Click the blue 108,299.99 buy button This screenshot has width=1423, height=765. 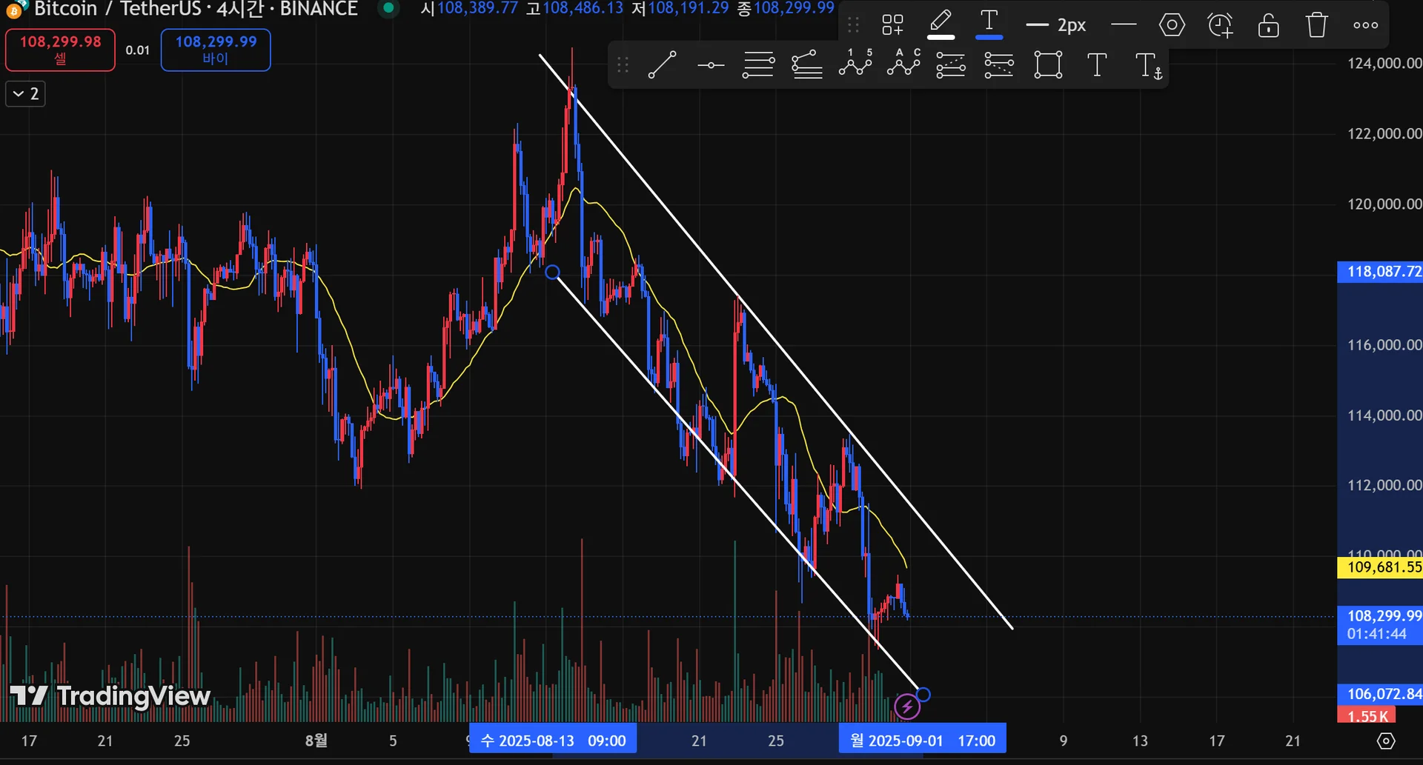[x=216, y=50]
